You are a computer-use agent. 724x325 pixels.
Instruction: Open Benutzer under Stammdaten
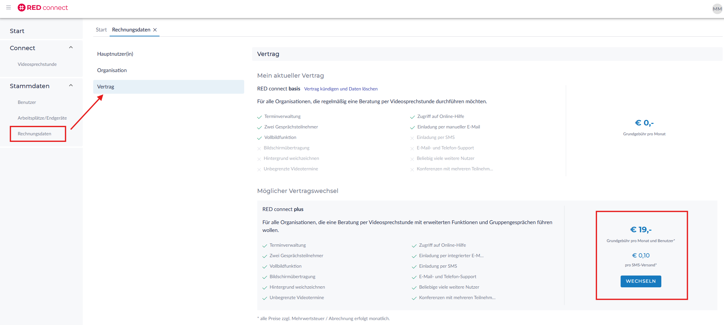(27, 102)
